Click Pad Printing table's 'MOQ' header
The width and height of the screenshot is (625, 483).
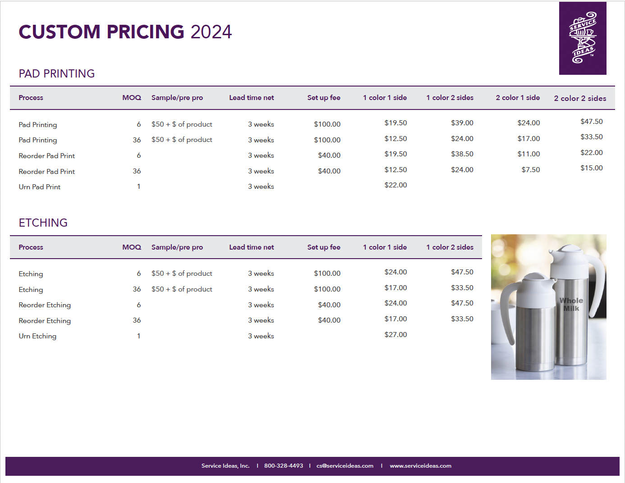click(x=132, y=98)
